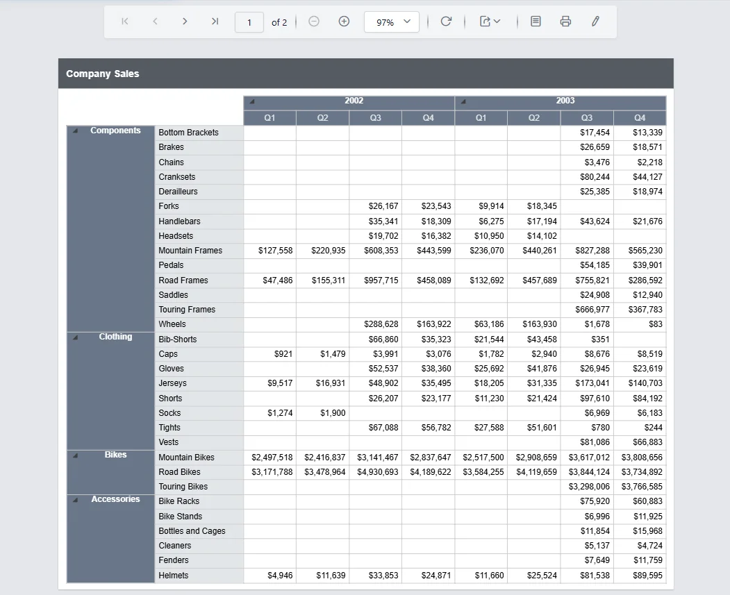The image size is (730, 595).
Task: Click the $666,977 Touring Frames value
Action: pos(592,310)
